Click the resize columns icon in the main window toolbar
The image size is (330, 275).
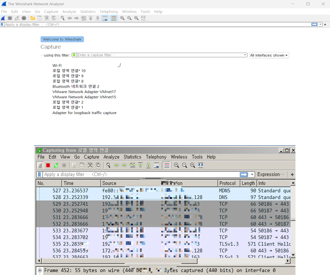click(144, 18)
